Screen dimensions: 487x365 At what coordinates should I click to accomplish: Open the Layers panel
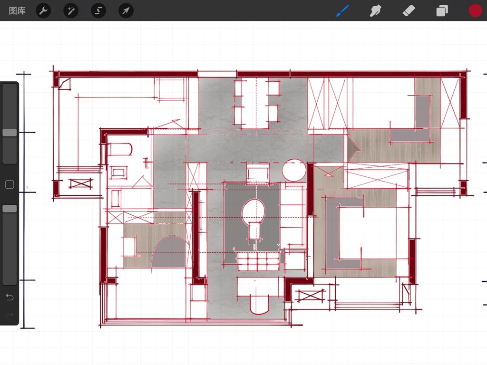(442, 10)
